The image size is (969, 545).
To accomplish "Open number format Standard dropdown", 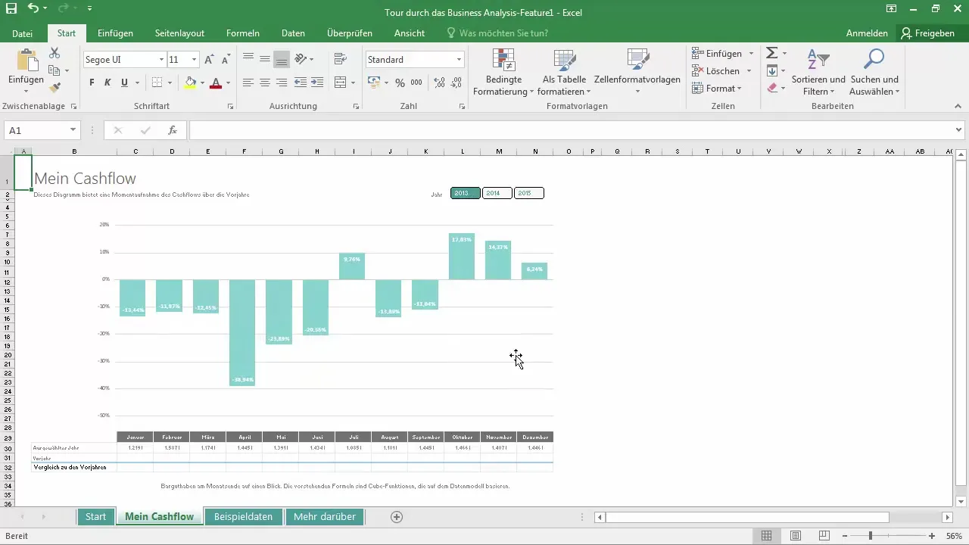I will [x=459, y=59].
